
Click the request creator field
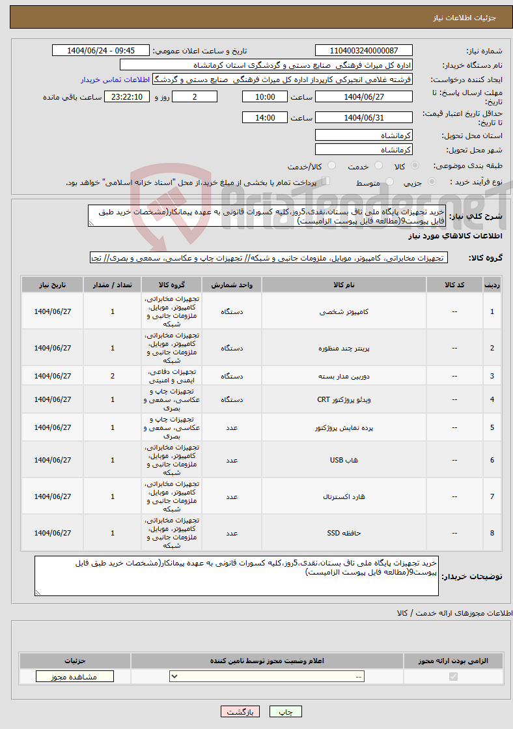tap(283, 80)
